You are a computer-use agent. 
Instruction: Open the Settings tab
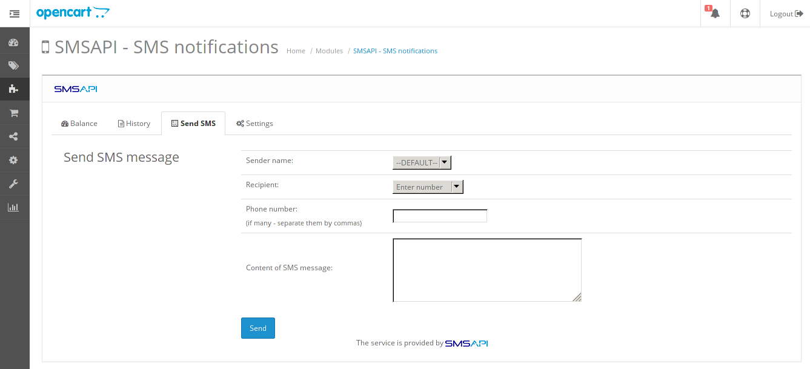coord(254,124)
